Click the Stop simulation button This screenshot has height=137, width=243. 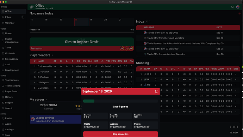(x=120, y=134)
